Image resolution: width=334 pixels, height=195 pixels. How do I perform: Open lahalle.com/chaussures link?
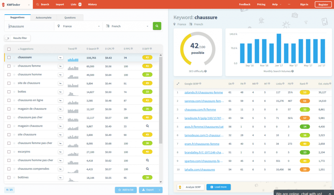click(200, 170)
